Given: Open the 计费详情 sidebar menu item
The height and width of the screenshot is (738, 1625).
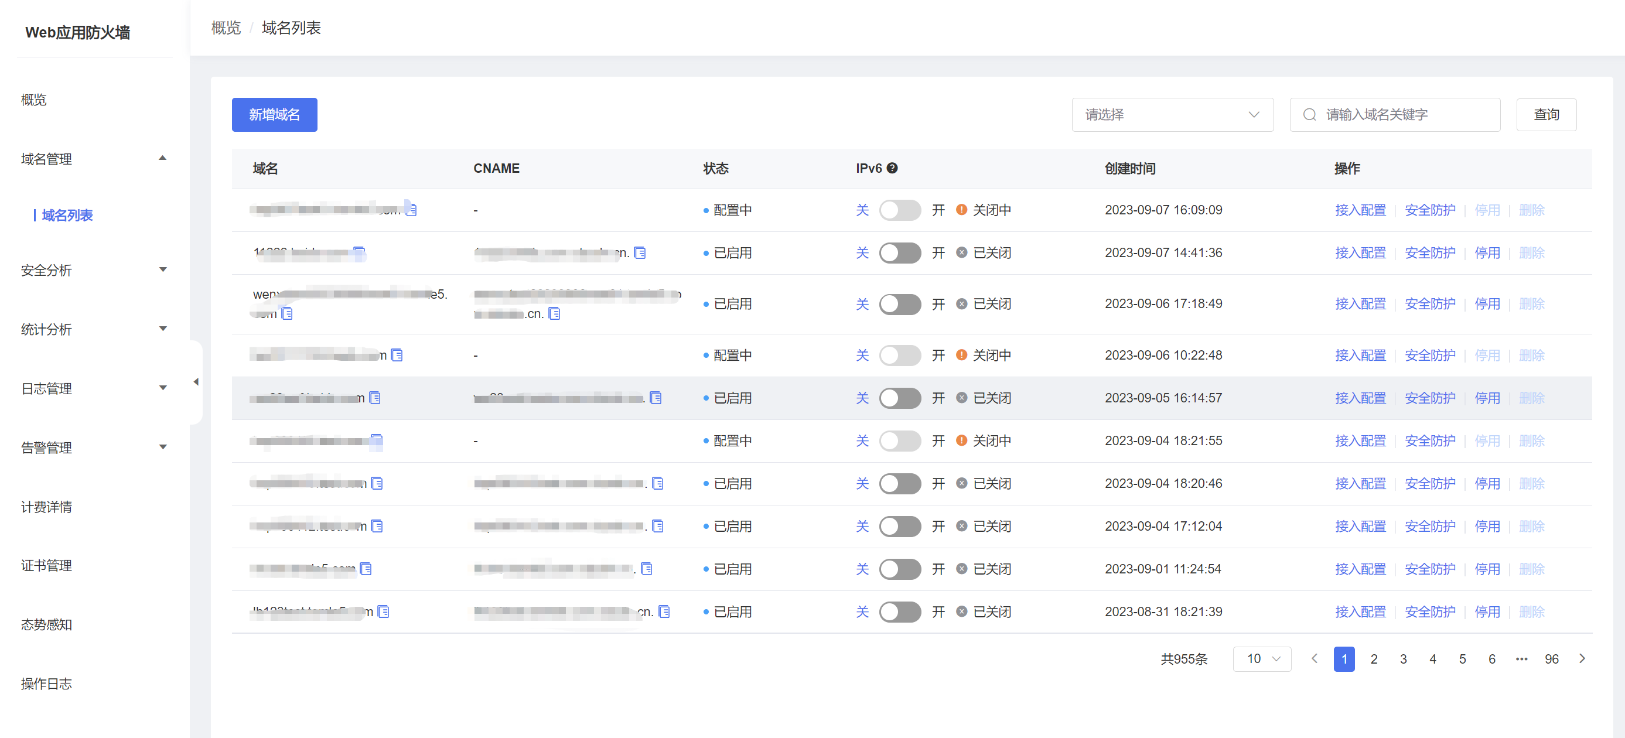Looking at the screenshot, I should point(47,507).
